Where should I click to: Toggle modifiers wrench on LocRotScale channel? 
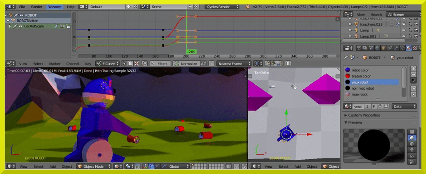click(x=56, y=26)
